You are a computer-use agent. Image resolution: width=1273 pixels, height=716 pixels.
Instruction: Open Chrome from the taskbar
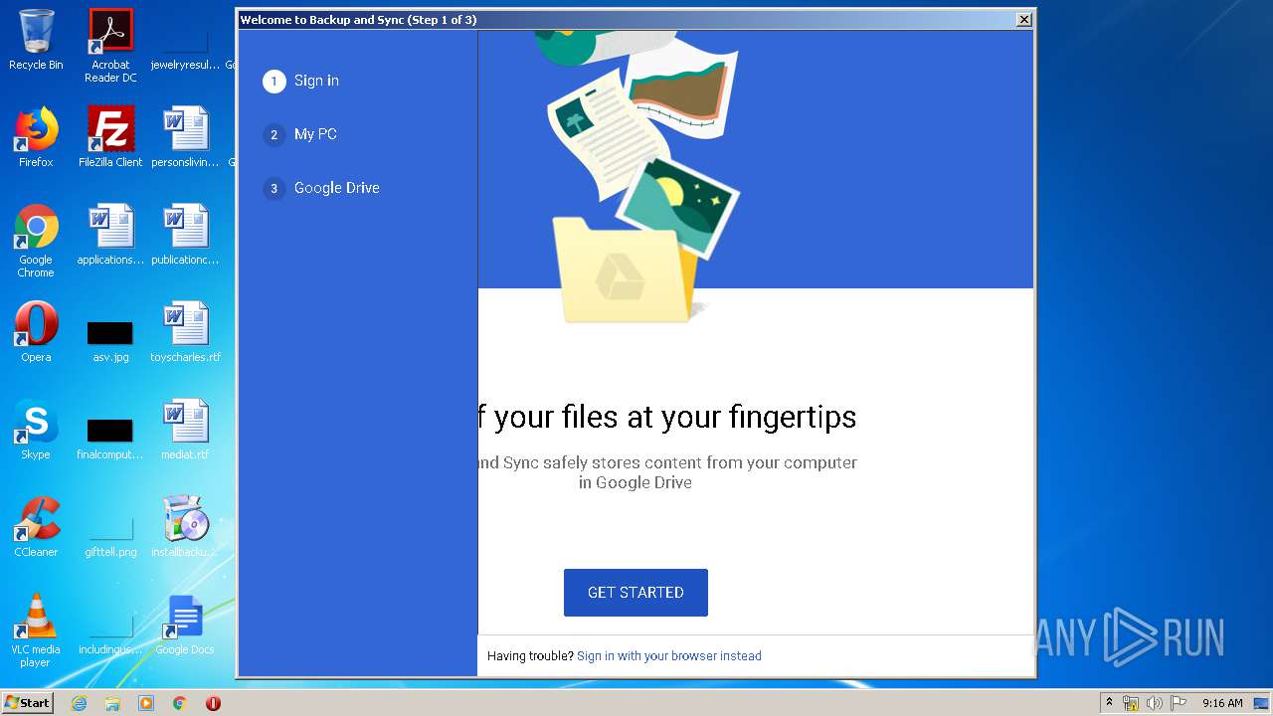tap(180, 703)
